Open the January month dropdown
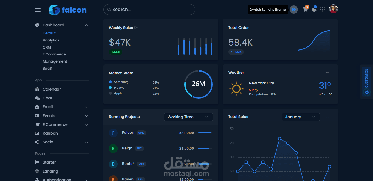Viewport: 373px width, 181px height. (x=301, y=117)
